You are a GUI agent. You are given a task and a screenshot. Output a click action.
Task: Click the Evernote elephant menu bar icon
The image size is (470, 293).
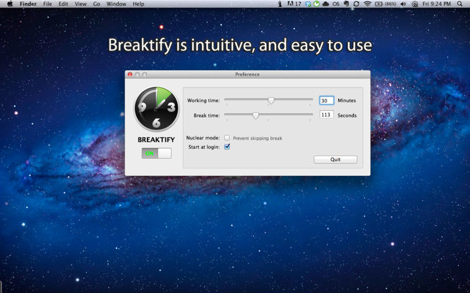[x=346, y=4]
